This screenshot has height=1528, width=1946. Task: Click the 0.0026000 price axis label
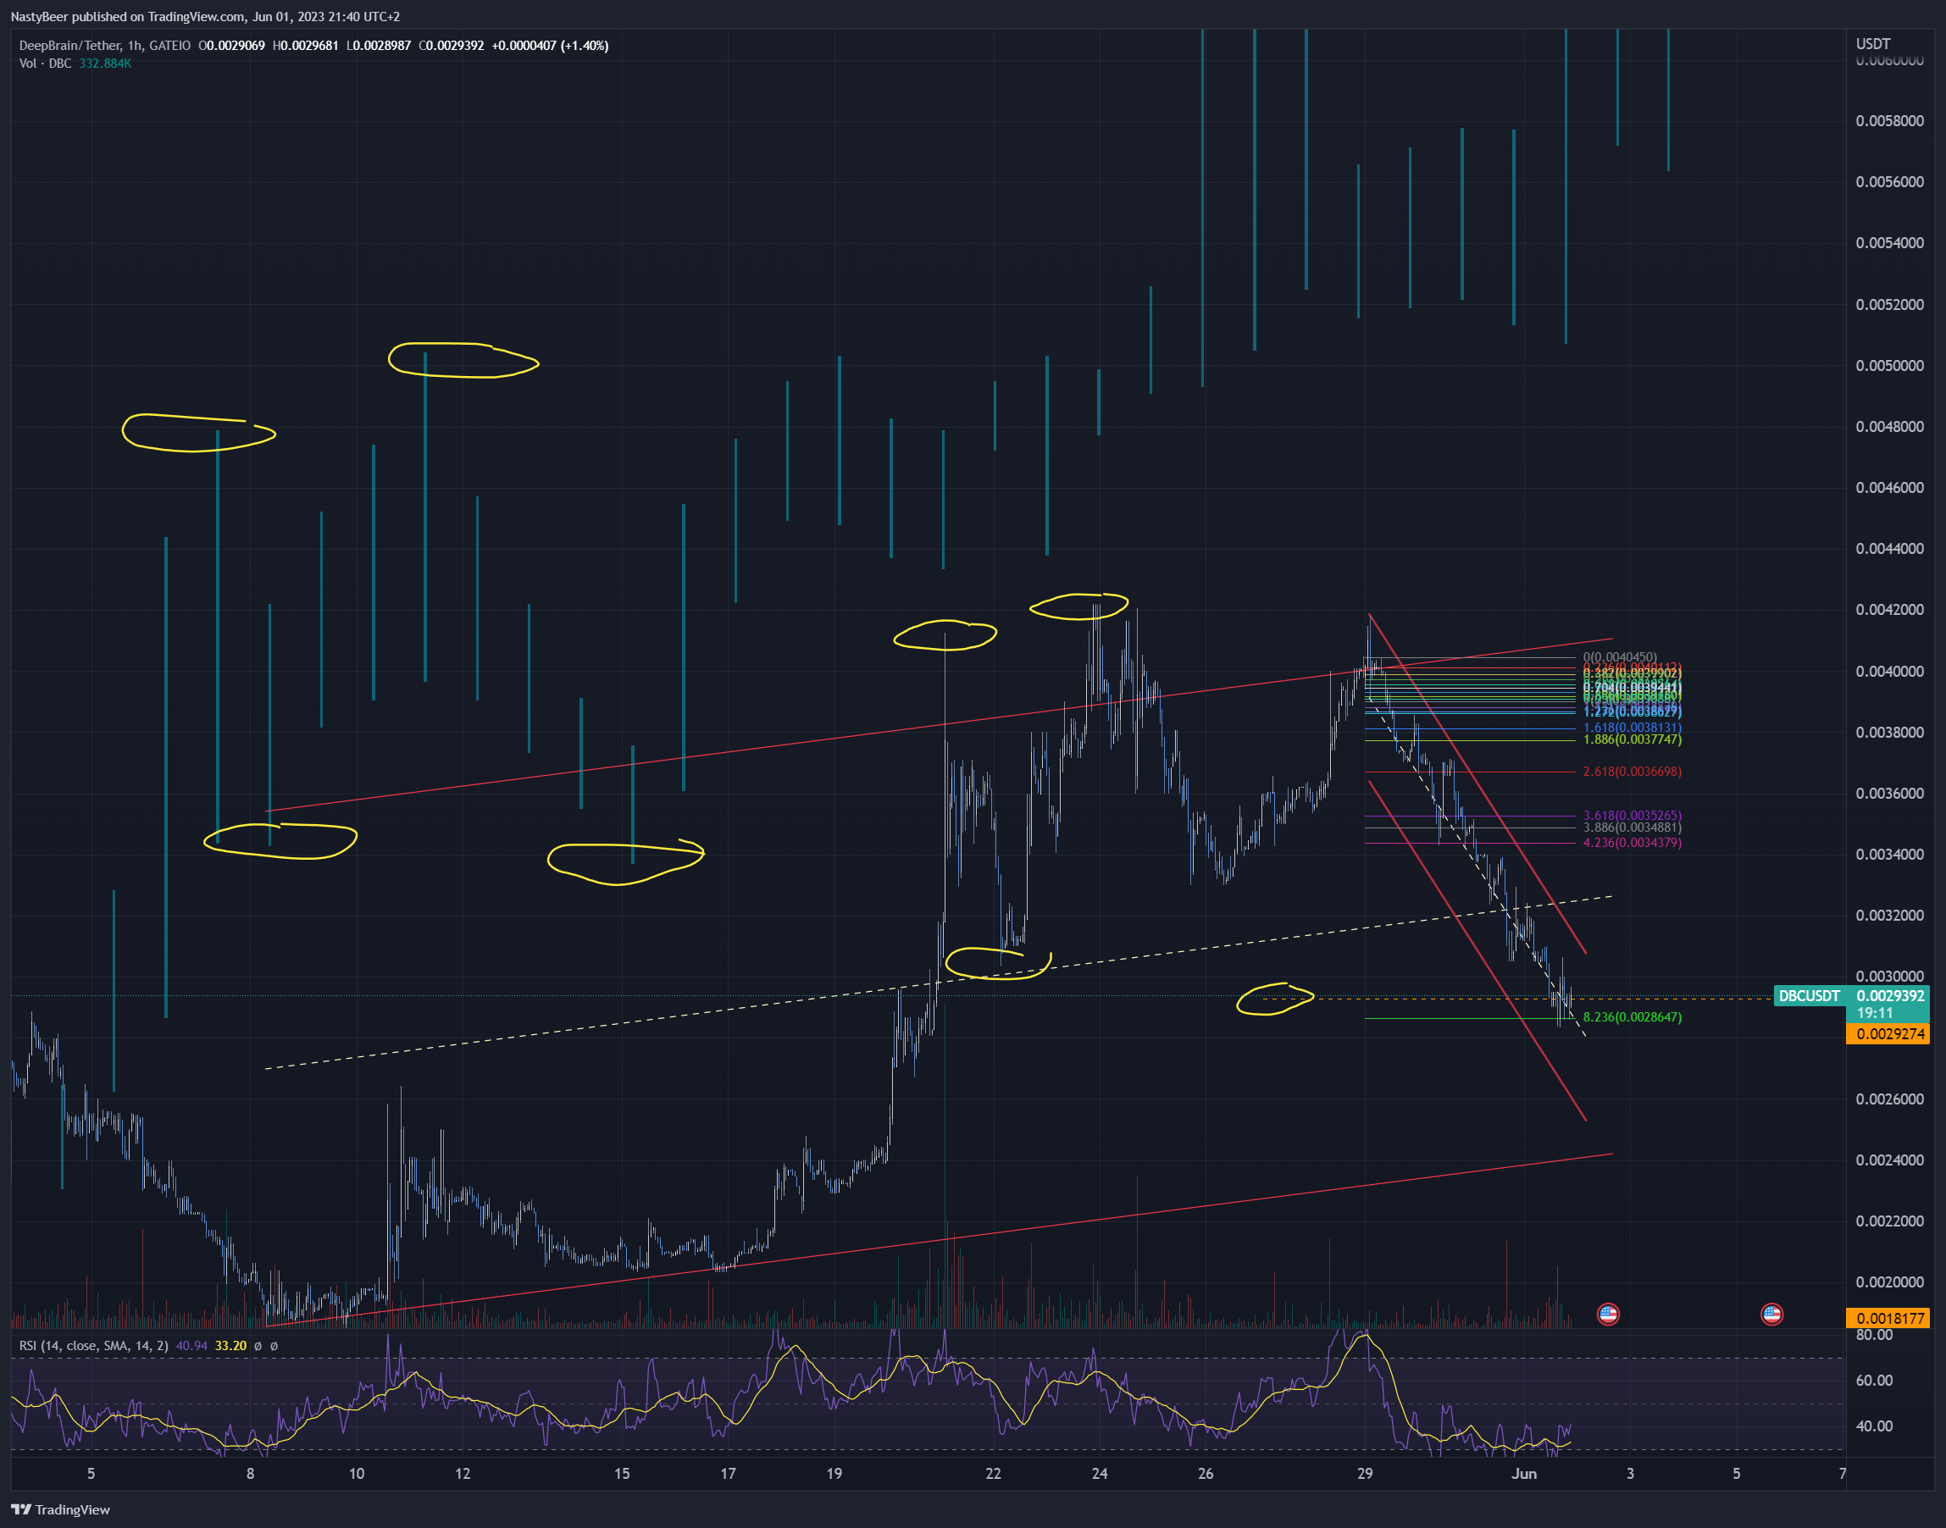[1888, 1099]
